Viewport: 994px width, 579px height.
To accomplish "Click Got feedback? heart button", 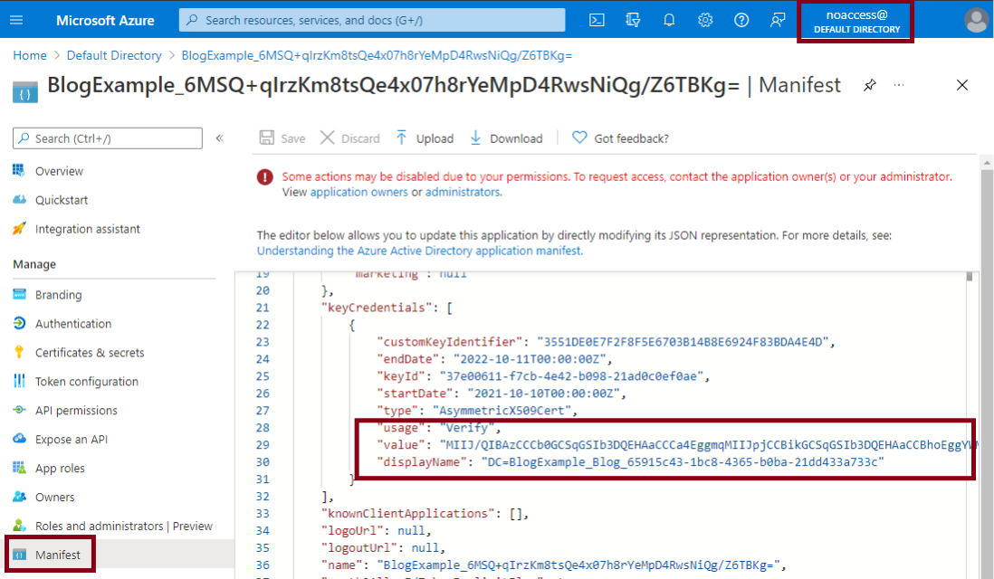I will [x=620, y=138].
